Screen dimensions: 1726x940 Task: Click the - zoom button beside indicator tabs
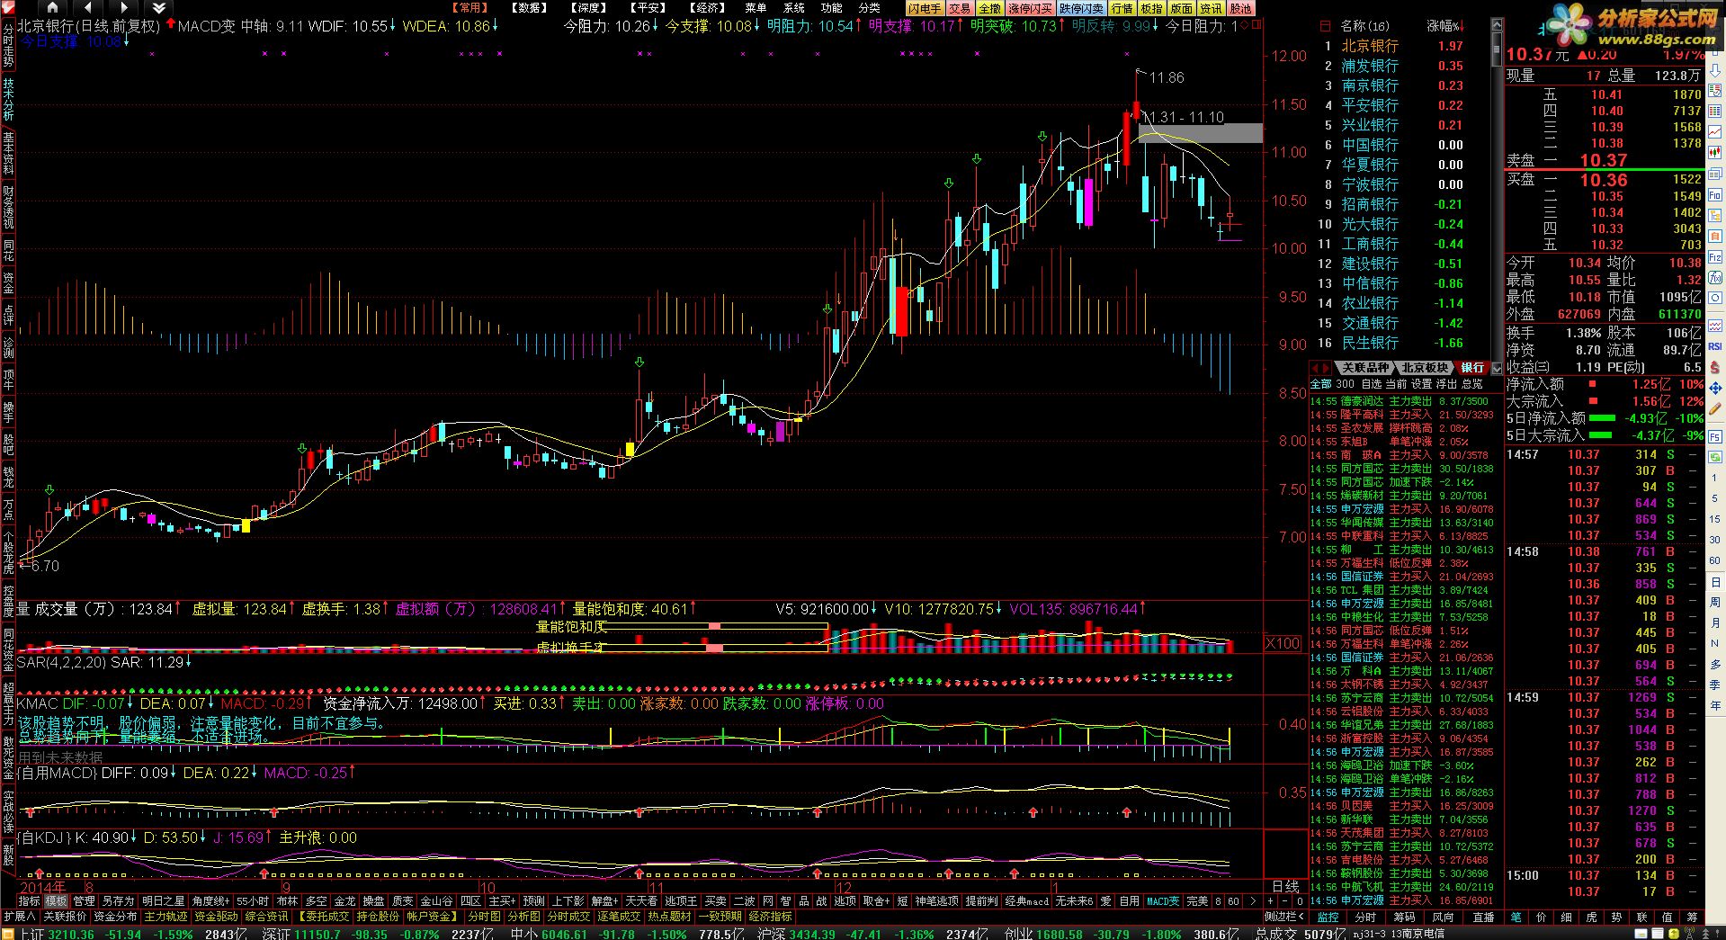1284,901
